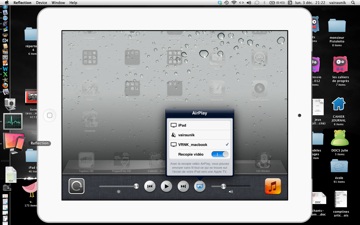This screenshot has height=225, width=360.
Task: Select iPad as the AirPlay output
Action: [200, 125]
